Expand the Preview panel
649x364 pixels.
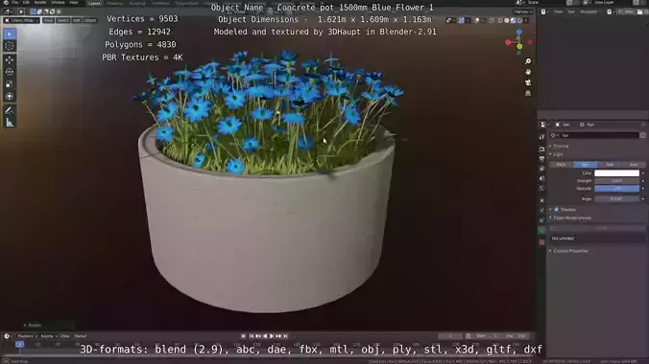[x=561, y=147]
